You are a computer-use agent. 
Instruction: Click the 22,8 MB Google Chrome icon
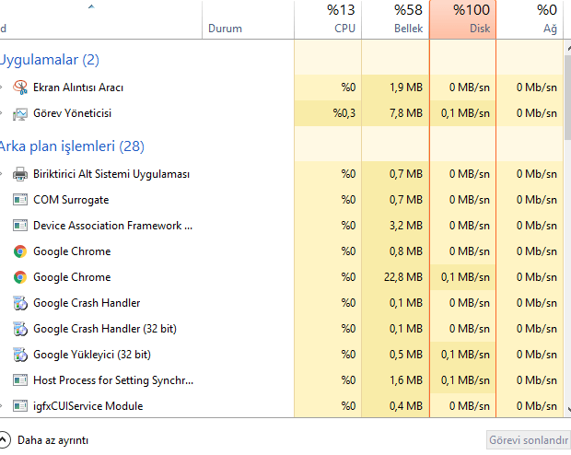tap(20, 277)
